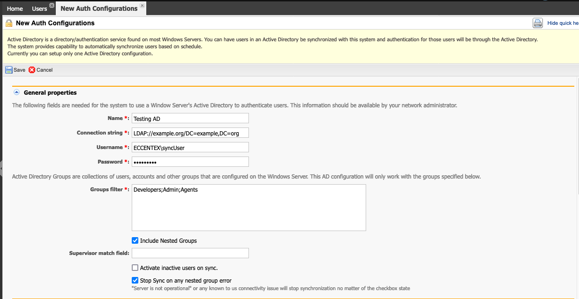Click Hide quick help link
579x299 pixels.
[563, 23]
